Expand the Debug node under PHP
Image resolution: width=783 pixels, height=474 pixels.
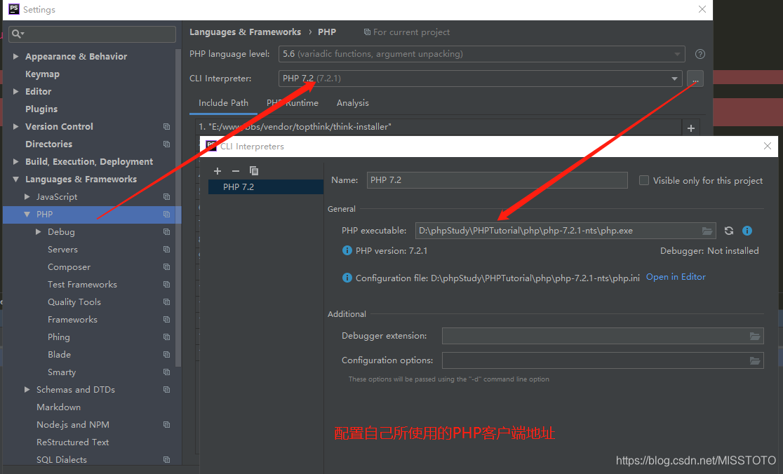39,232
